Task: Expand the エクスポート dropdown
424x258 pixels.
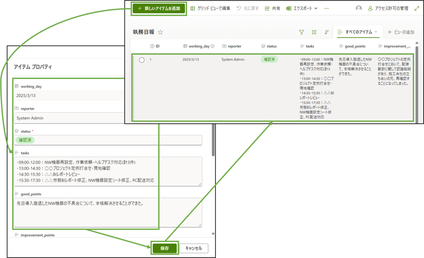Action: (302, 8)
